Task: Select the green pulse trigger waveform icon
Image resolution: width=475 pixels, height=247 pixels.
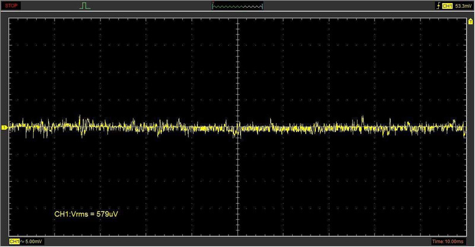Action: pos(85,6)
